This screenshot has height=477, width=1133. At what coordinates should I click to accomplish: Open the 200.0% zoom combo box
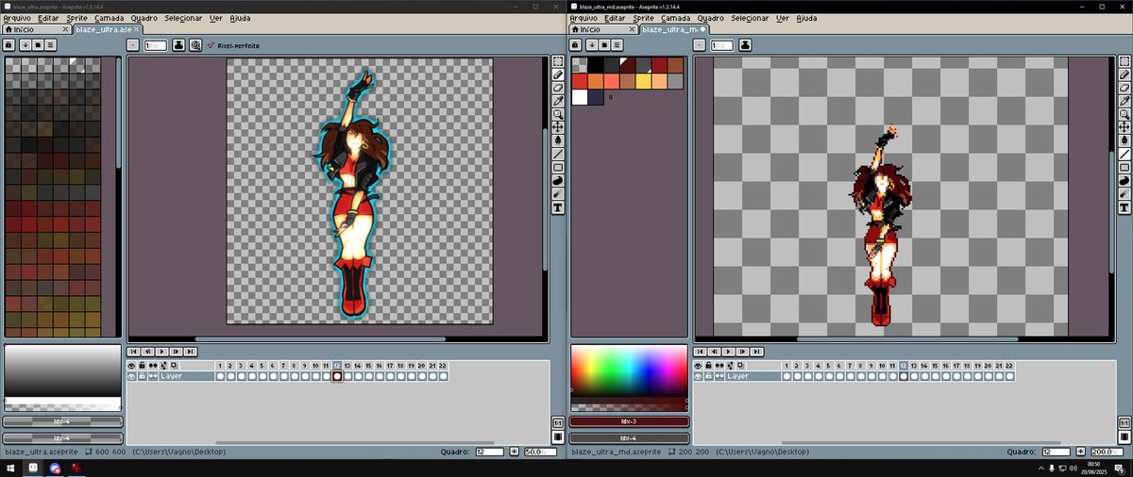pyautogui.click(x=1108, y=452)
